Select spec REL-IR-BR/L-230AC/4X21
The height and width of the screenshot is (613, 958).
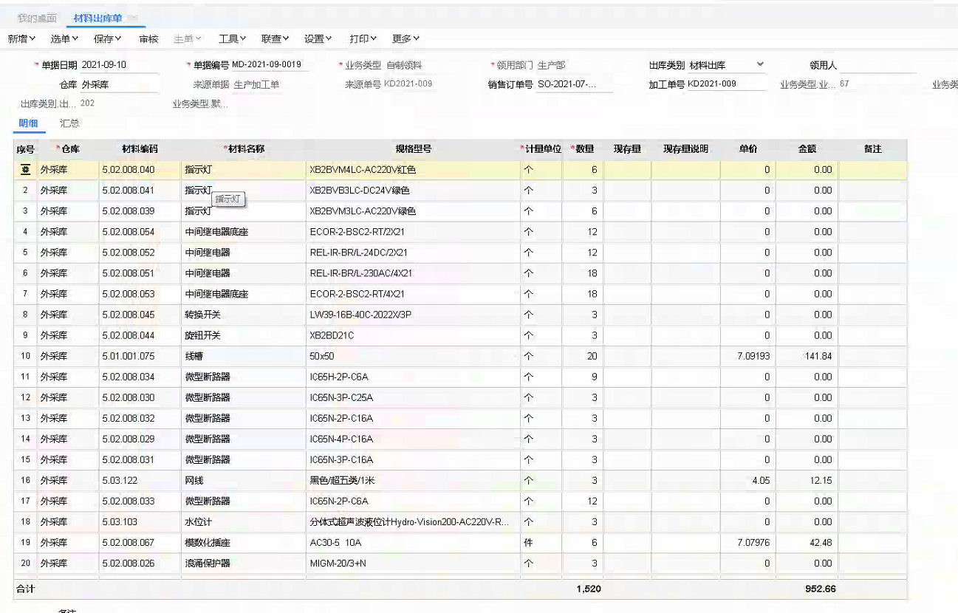pos(413,273)
